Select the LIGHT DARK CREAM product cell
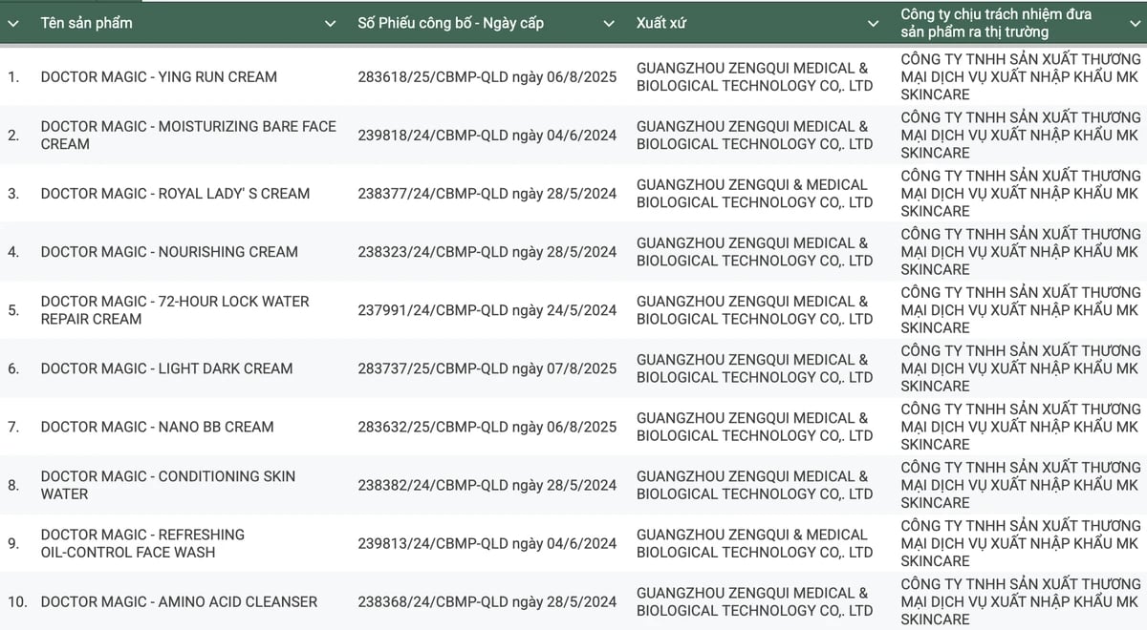The image size is (1147, 630). 166,367
